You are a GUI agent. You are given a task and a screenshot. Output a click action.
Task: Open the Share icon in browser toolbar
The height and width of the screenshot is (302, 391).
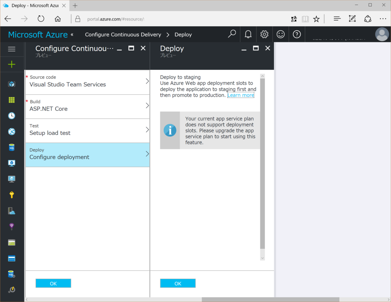[368, 19]
